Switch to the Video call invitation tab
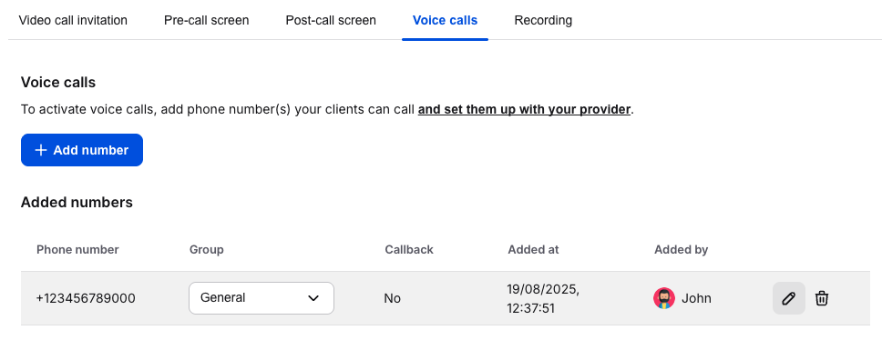Screen dimensions: 882x340 [73, 20]
